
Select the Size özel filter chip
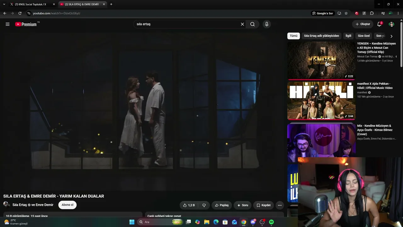pos(364,36)
